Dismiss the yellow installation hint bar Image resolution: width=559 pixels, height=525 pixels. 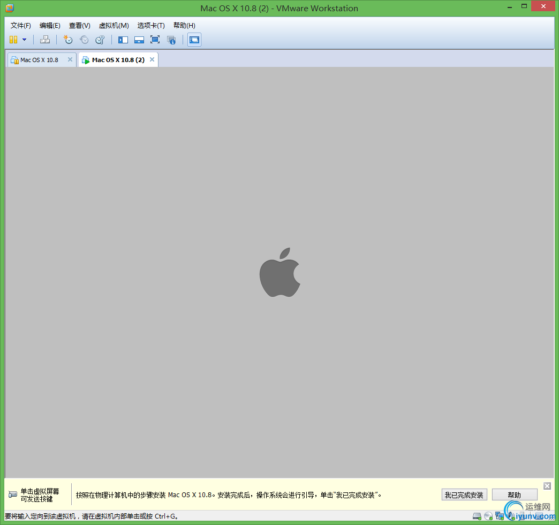point(547,486)
